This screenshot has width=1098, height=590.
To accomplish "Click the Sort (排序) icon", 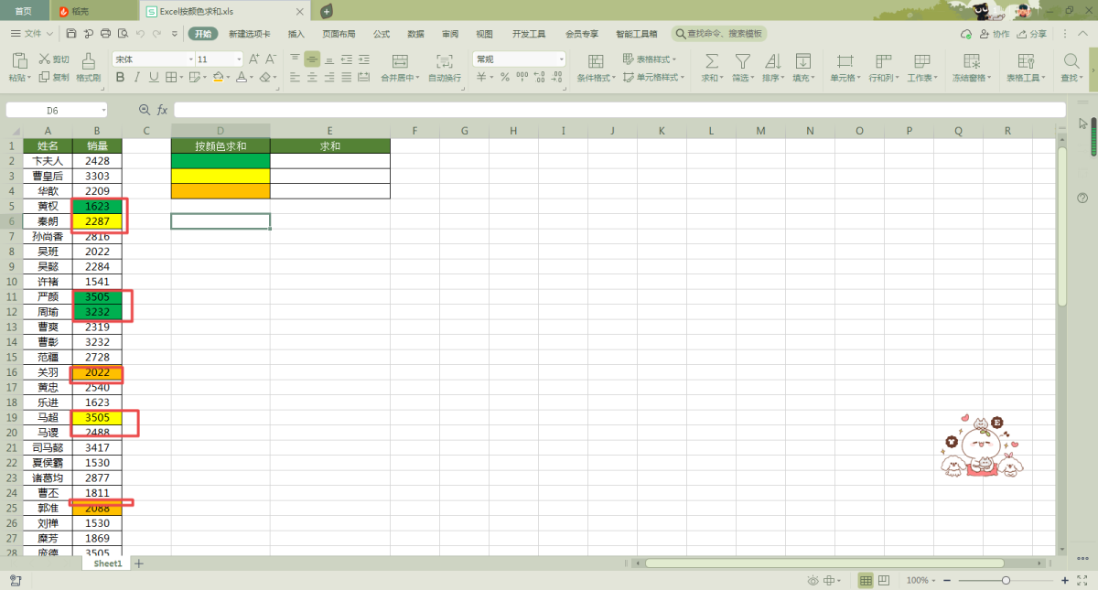I will pos(772,61).
